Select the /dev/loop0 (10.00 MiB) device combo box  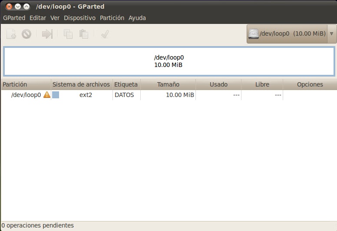pos(291,34)
